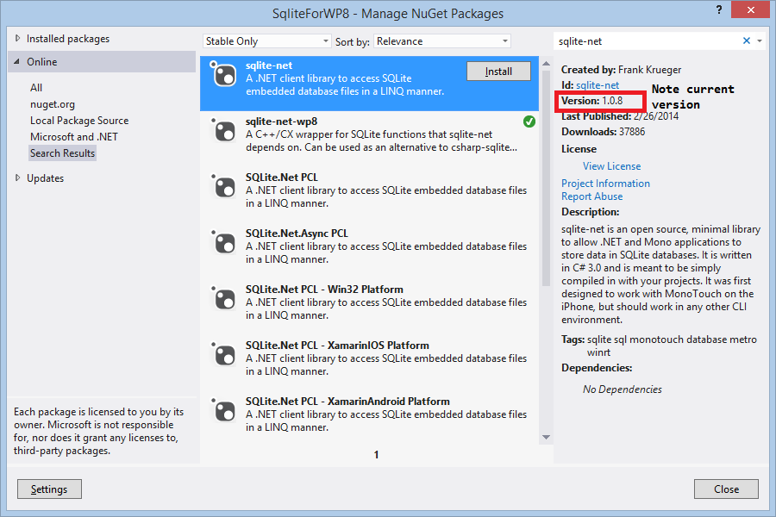Image resolution: width=776 pixels, height=517 pixels.
Task: Click the Report Abuse link
Action: (591, 196)
